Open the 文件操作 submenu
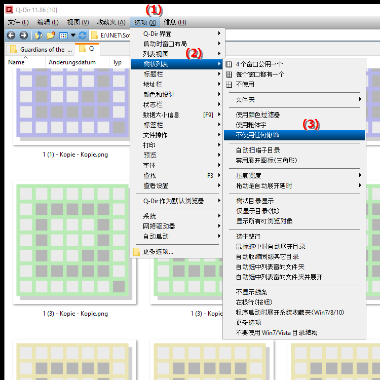The image size is (380, 380). point(176,135)
